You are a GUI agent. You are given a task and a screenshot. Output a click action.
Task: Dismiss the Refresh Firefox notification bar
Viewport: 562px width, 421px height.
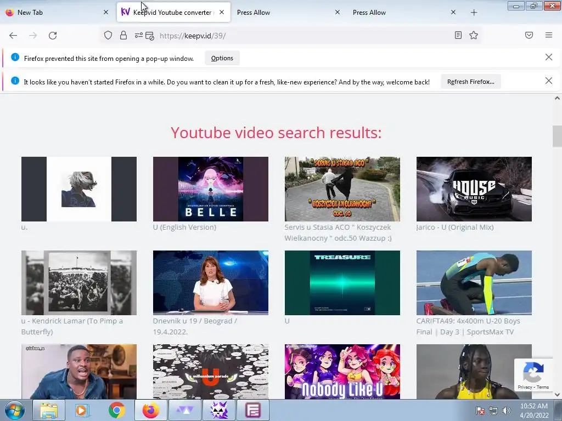coord(549,81)
